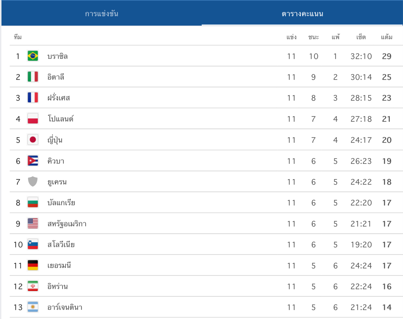Switch to the การแข่งขัน tab
The width and height of the screenshot is (403, 319).
pyautogui.click(x=101, y=13)
